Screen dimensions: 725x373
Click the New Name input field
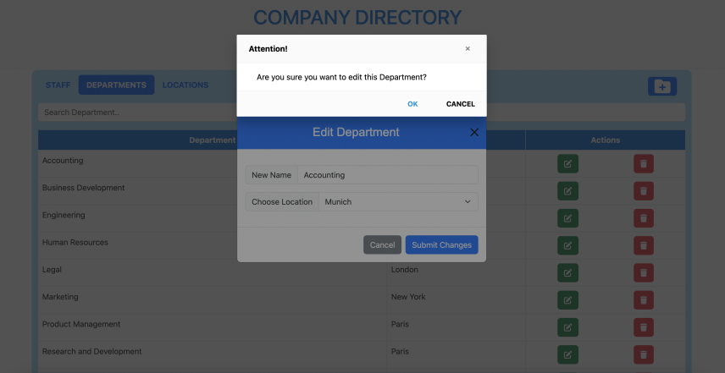point(388,175)
